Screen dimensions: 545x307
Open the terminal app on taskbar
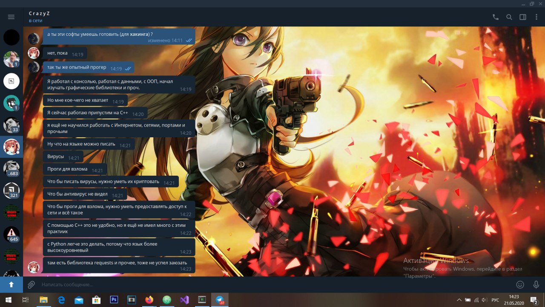coord(202,300)
